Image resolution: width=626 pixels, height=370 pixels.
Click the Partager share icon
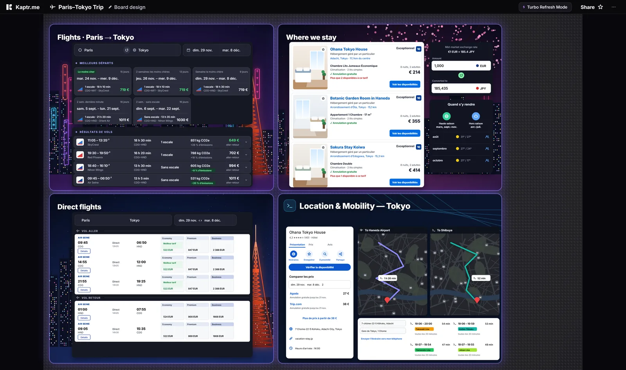(x=340, y=254)
